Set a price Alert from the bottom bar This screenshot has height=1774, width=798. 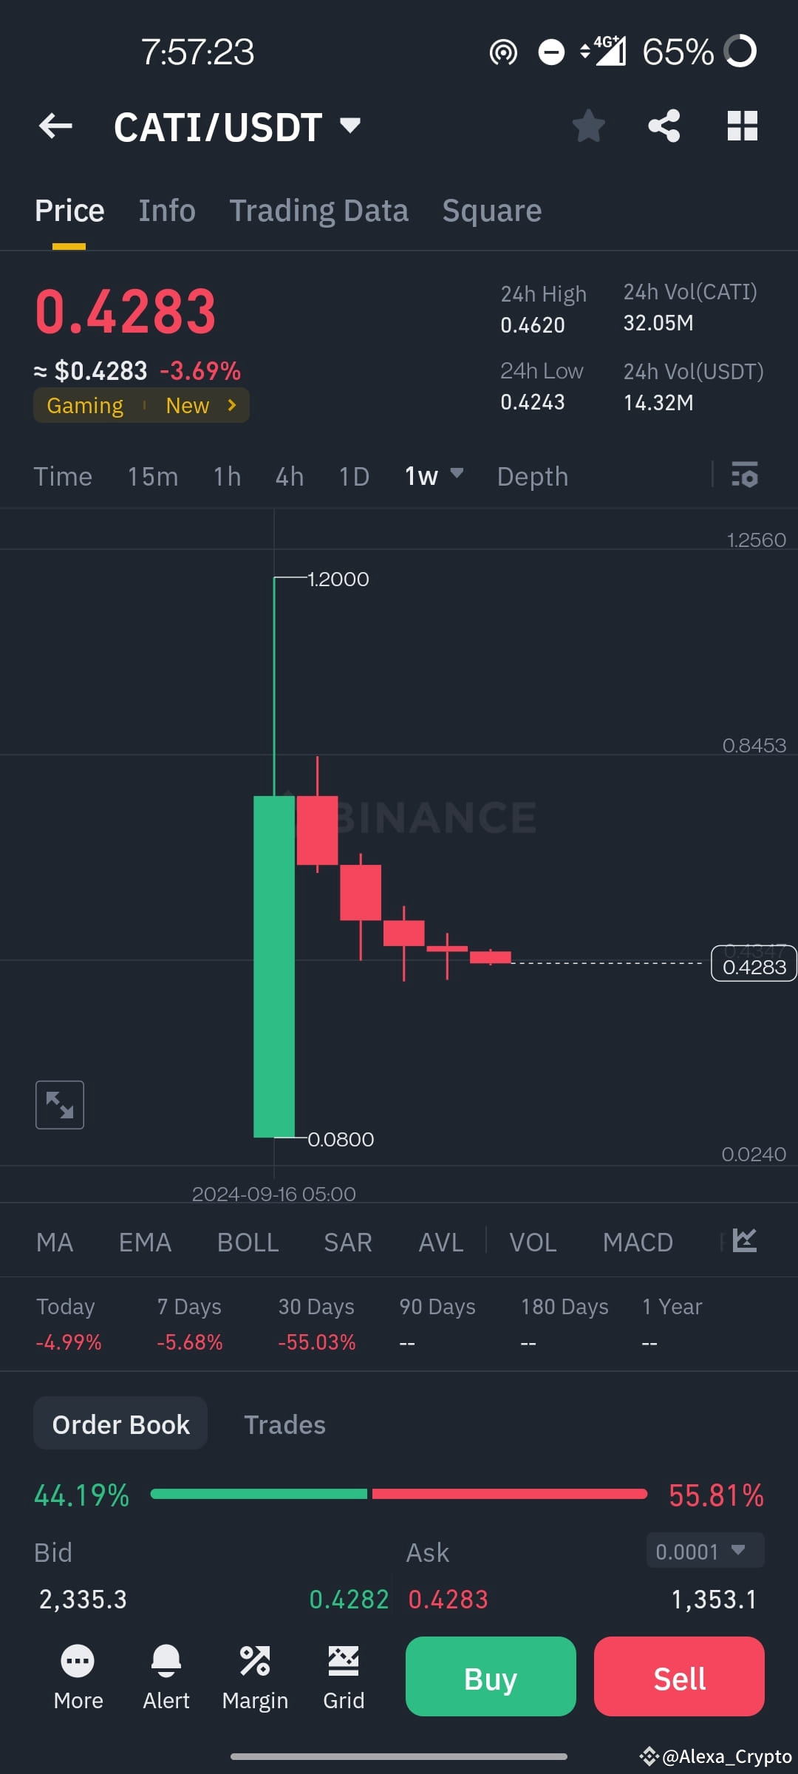coord(166,1678)
